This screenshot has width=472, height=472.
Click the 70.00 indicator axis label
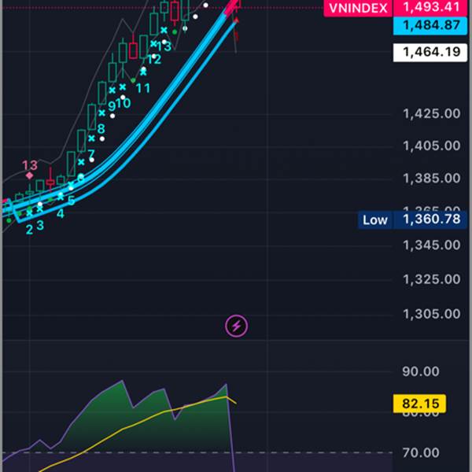point(421,453)
